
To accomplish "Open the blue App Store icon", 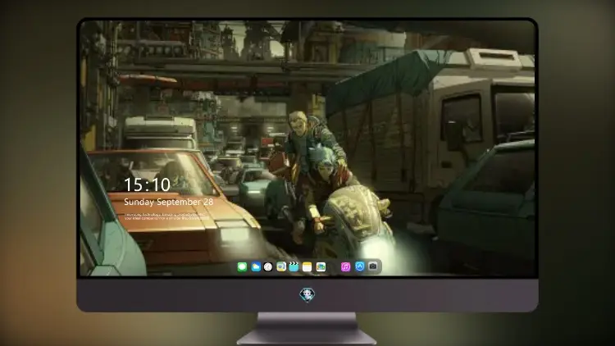I will (360, 266).
